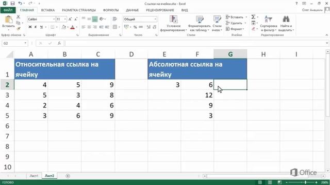Click the Page Layout view icon in status bar
Image resolution: width=330 pixels, height=185 pixels.
pos(270,182)
